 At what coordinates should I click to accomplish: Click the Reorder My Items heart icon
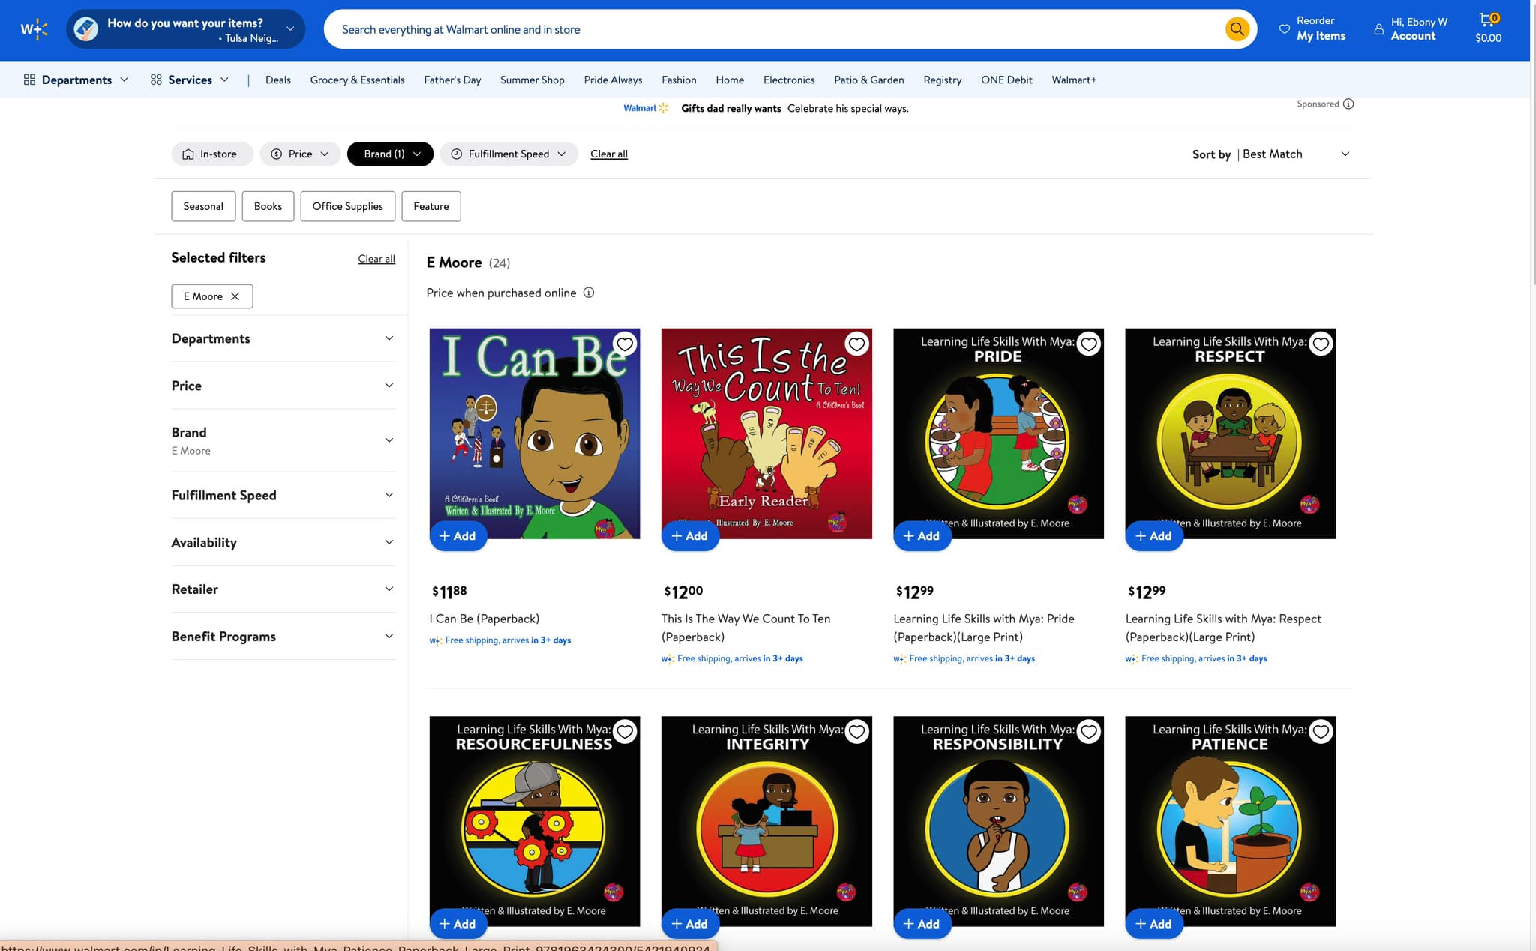click(1285, 28)
